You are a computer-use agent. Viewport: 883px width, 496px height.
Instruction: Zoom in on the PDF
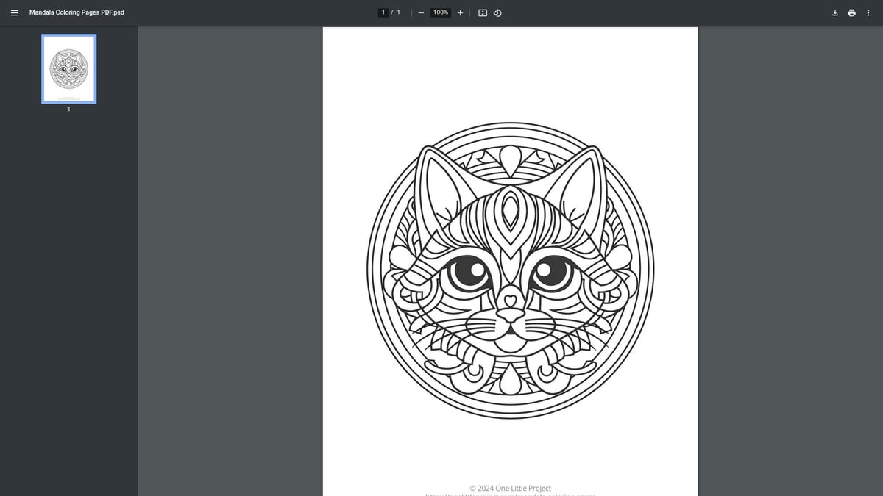pos(460,12)
